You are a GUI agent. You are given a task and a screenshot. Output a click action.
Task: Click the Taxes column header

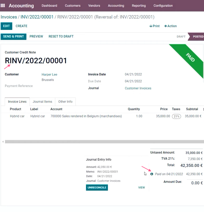pos(176,109)
